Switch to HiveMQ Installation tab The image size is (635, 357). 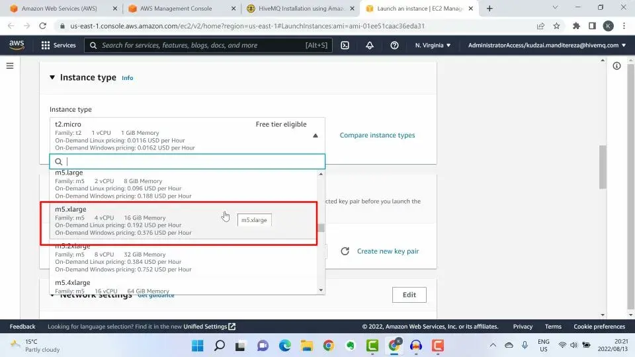point(302,9)
